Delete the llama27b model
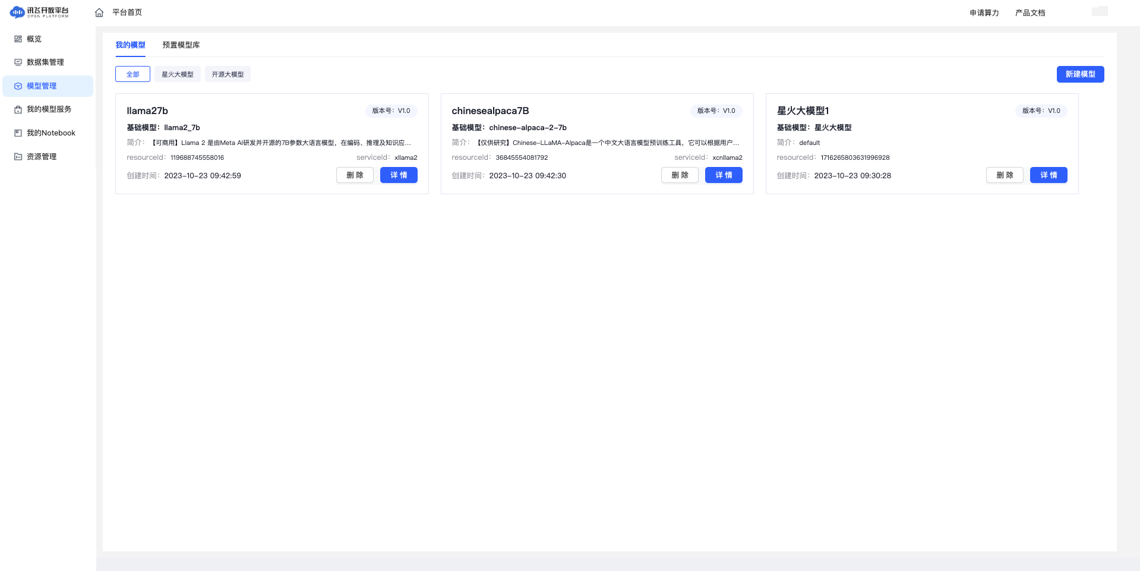This screenshot has width=1140, height=571. tap(355, 175)
